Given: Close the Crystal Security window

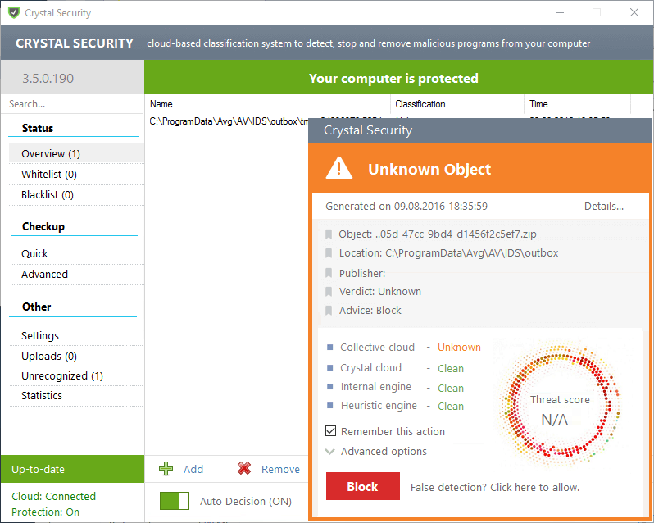Looking at the screenshot, I should tap(634, 12).
